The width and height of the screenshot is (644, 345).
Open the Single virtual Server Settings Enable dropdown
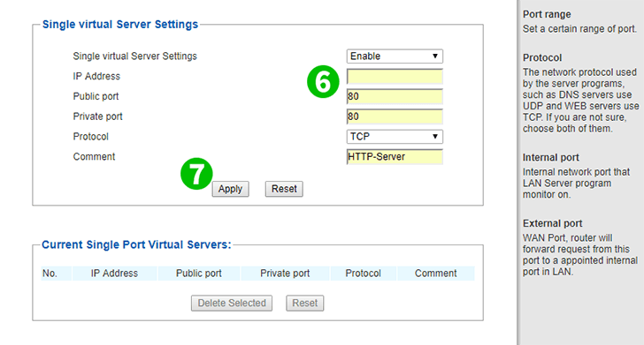pos(395,56)
